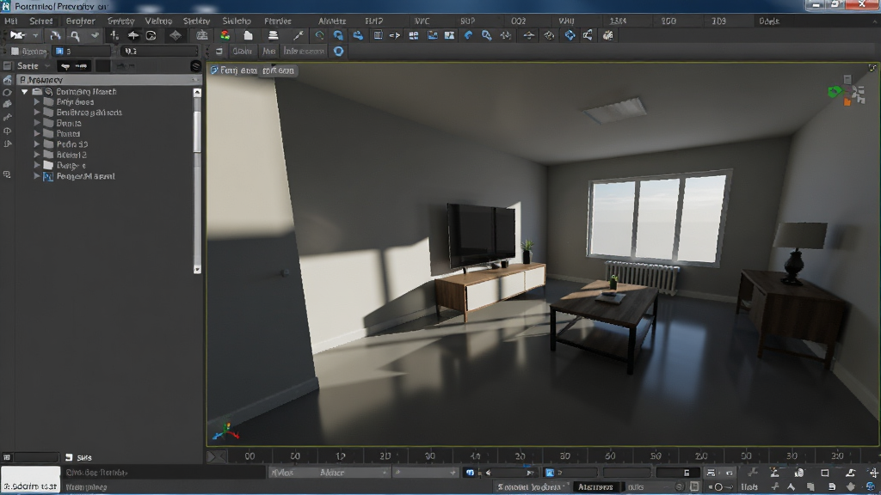Click round striped icon at Sacte row's end
881x495 pixels.
pyautogui.click(x=195, y=66)
